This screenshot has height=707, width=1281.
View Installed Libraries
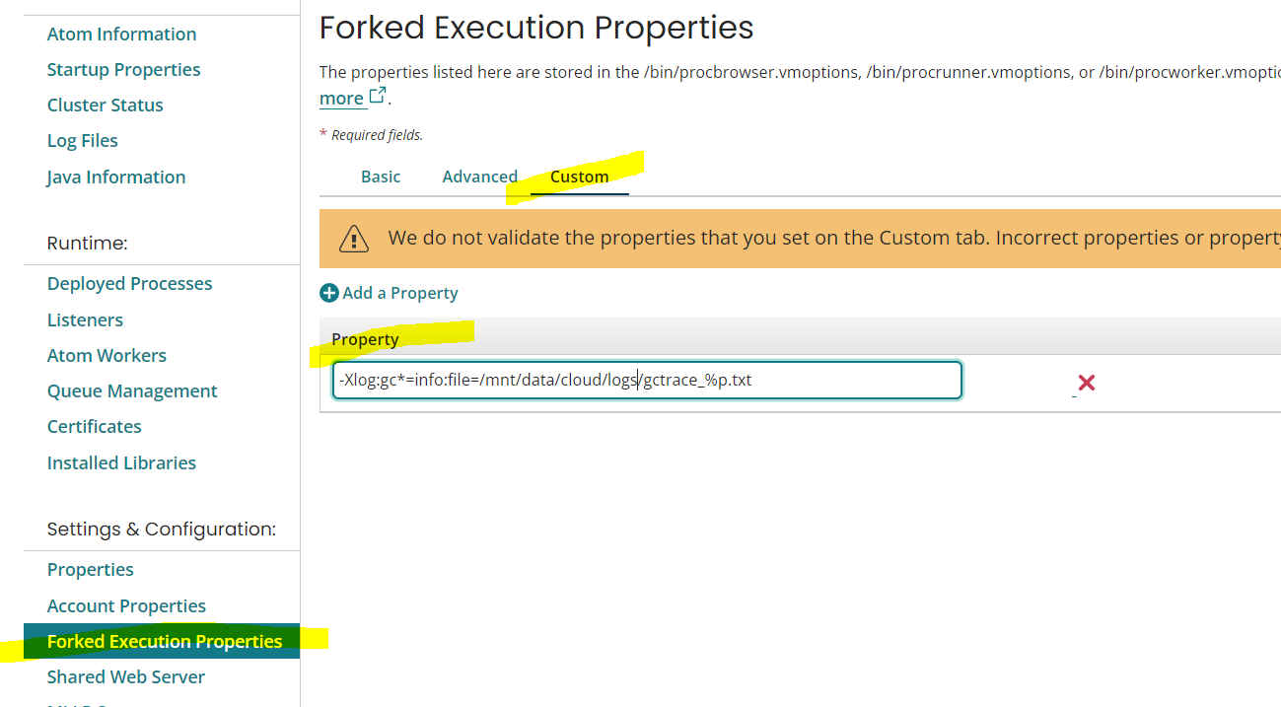click(x=121, y=462)
